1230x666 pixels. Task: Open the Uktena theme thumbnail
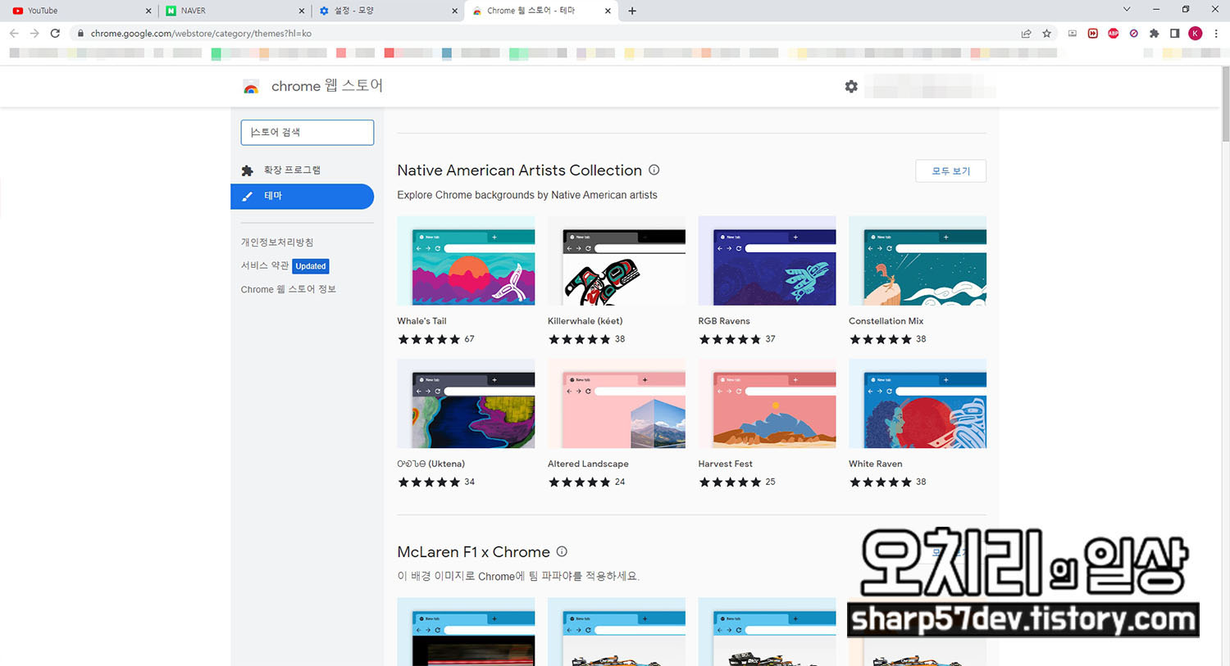pos(466,403)
